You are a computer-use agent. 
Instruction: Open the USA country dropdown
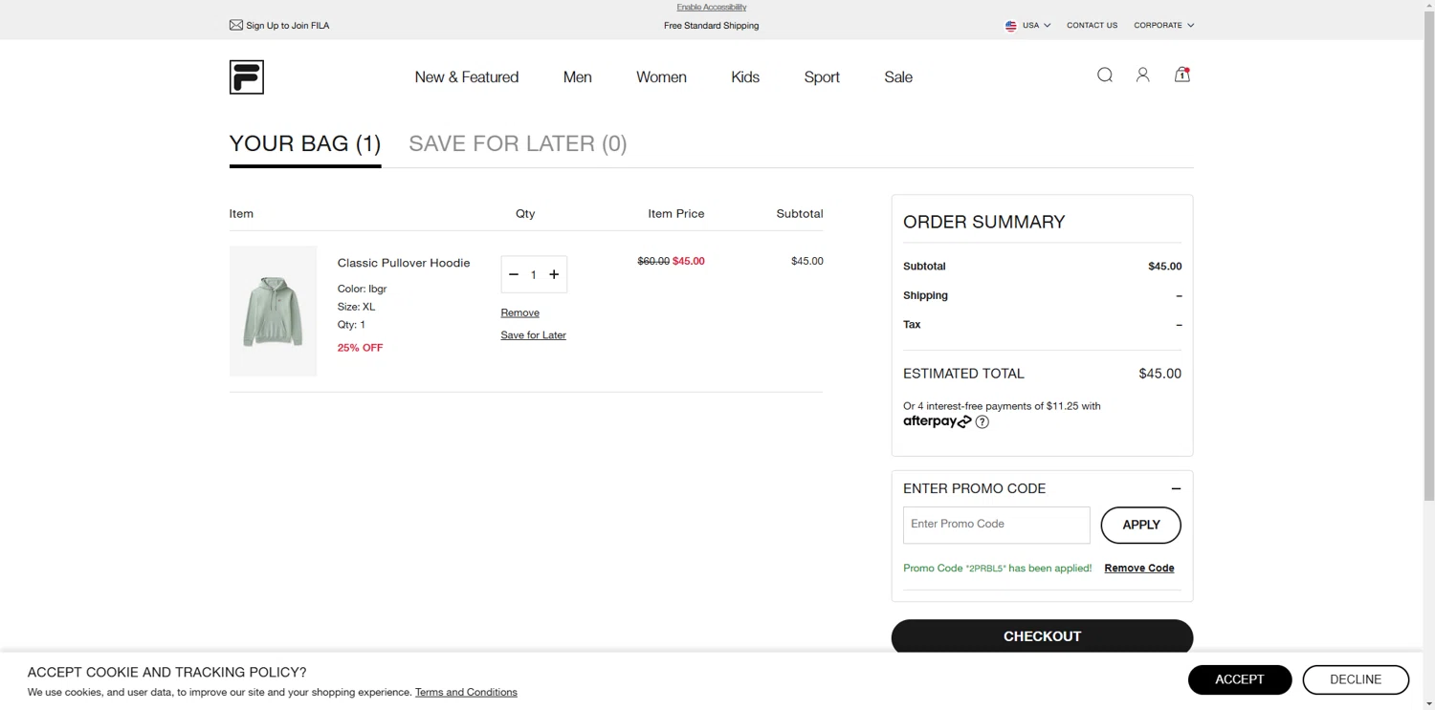coord(1028,26)
